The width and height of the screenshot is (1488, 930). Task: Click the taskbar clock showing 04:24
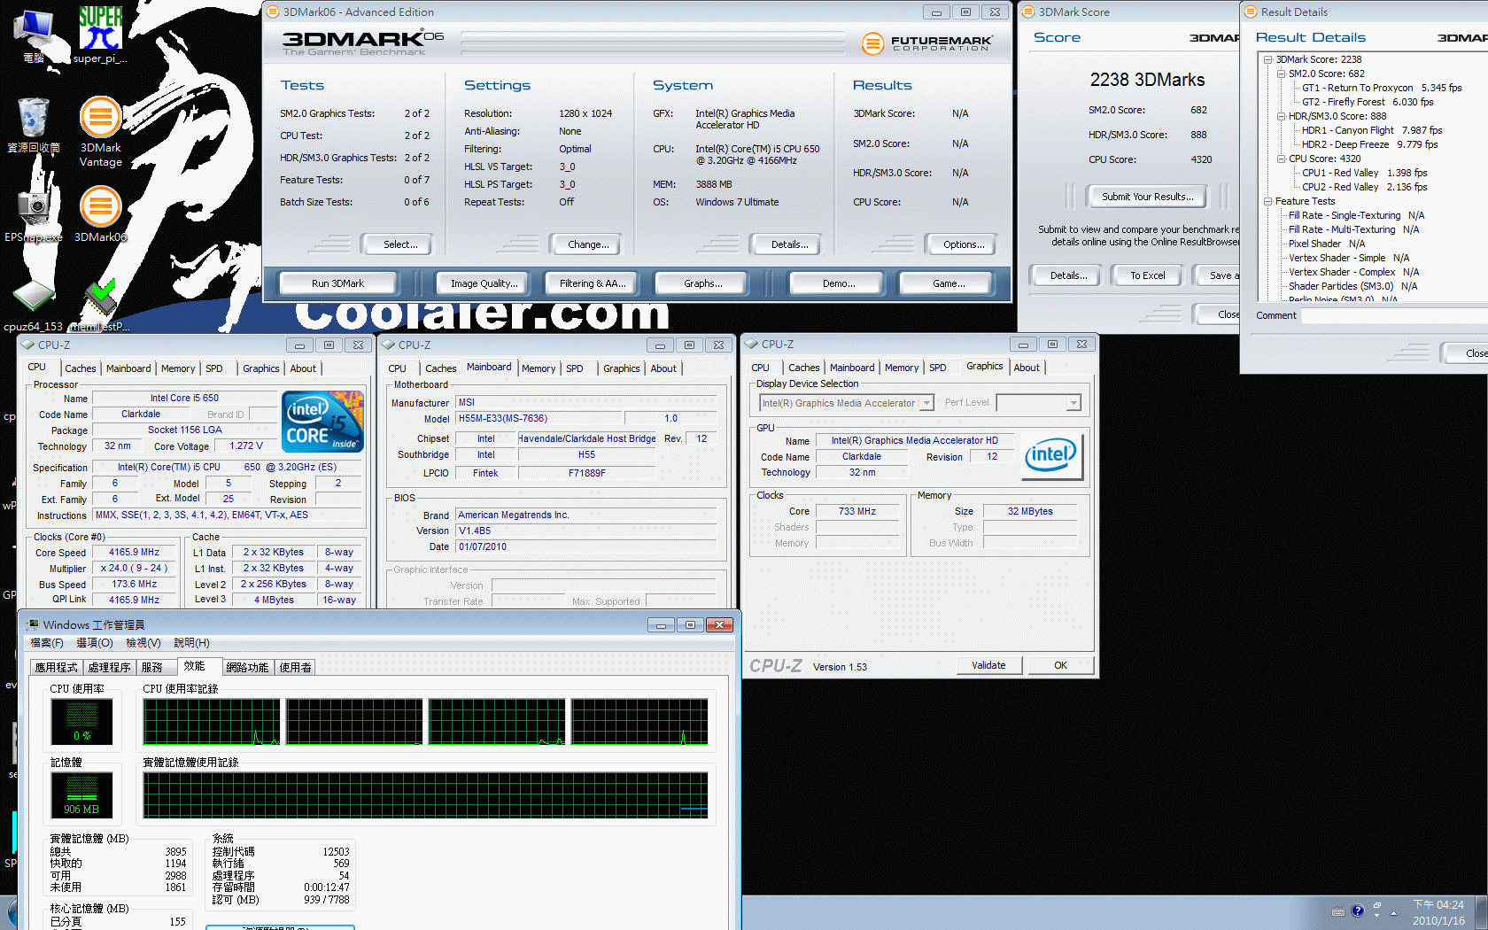[x=1438, y=912]
